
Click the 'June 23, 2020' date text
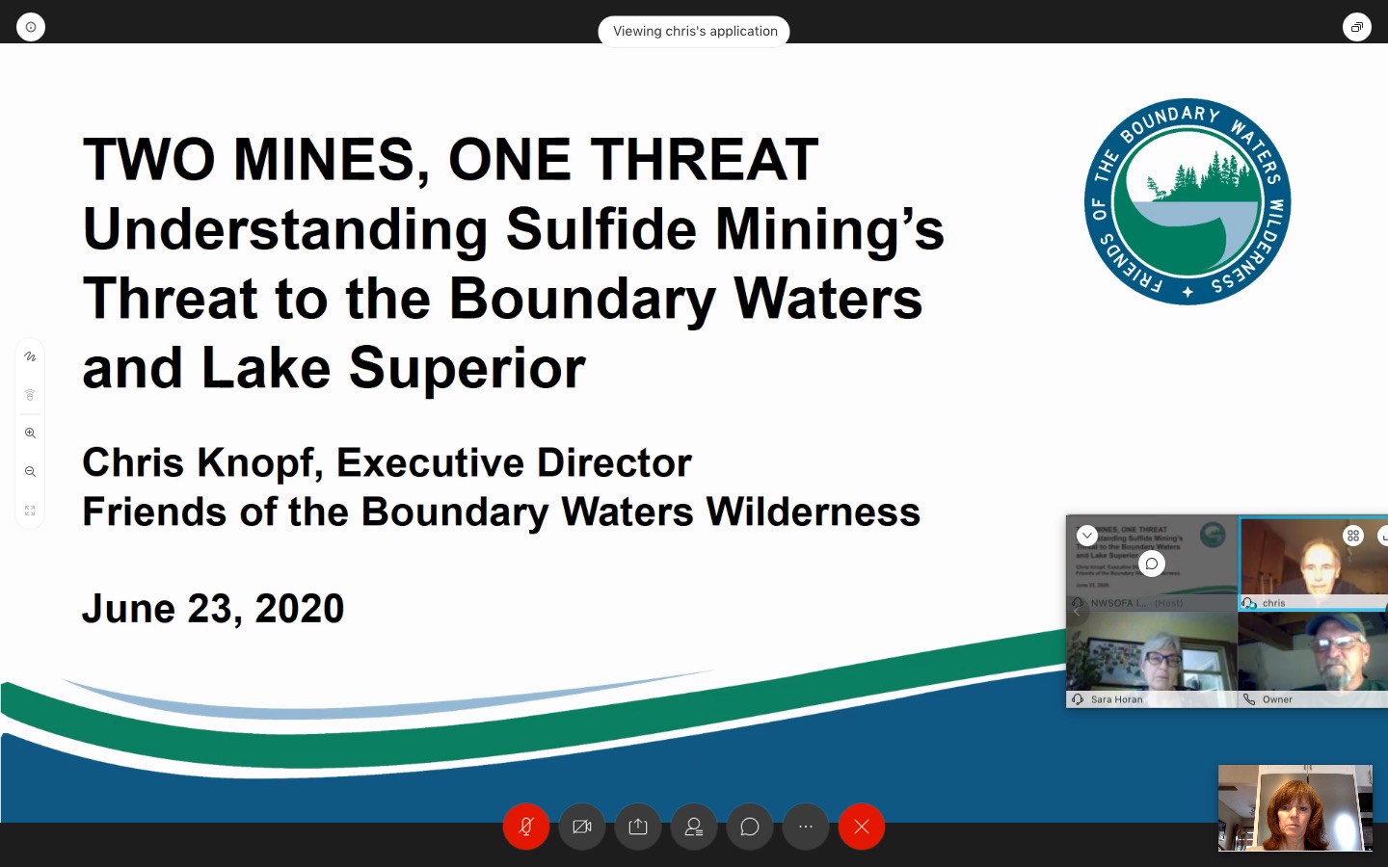tap(213, 609)
